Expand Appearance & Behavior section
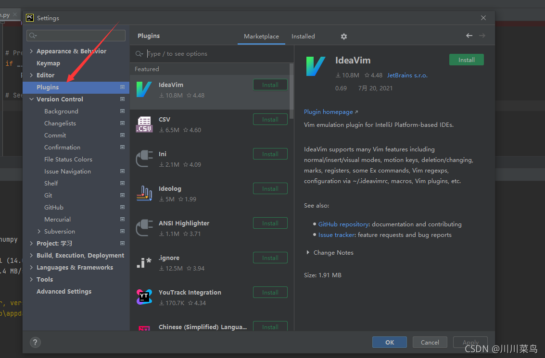Viewport: 545px width, 358px height. point(31,51)
